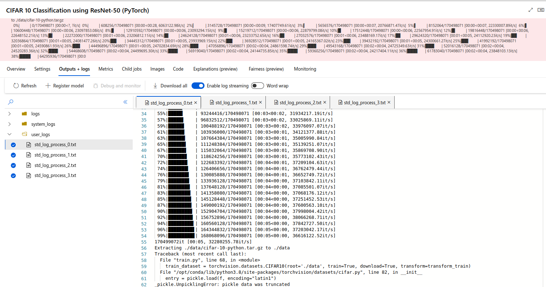
Task: Click the Refresh icon in the toolbar
Action: click(x=16, y=86)
